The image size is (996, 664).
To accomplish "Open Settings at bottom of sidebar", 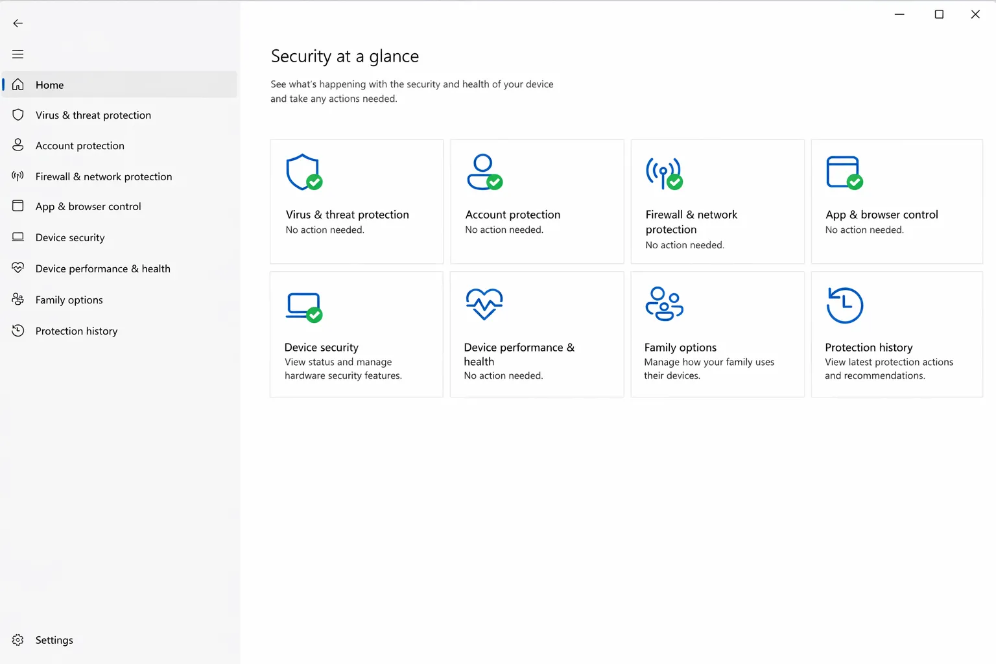I will 120,640.
